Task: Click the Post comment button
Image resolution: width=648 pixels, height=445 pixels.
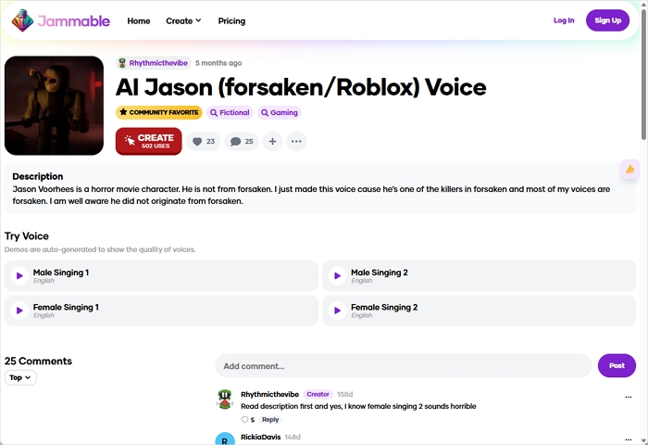Action: tap(617, 365)
